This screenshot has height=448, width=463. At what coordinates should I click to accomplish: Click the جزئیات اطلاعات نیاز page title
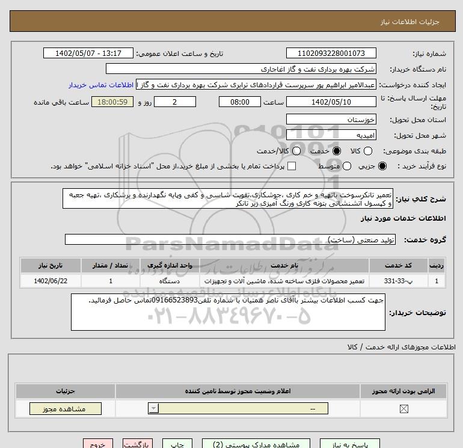(x=409, y=22)
